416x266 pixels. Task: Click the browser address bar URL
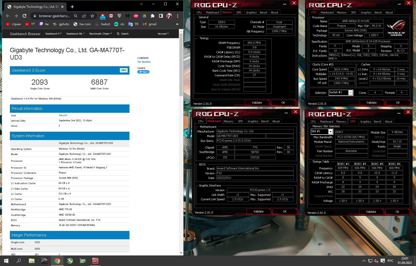54,16
